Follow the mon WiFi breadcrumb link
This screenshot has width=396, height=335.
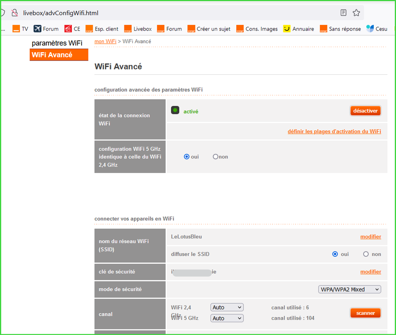tap(105, 42)
